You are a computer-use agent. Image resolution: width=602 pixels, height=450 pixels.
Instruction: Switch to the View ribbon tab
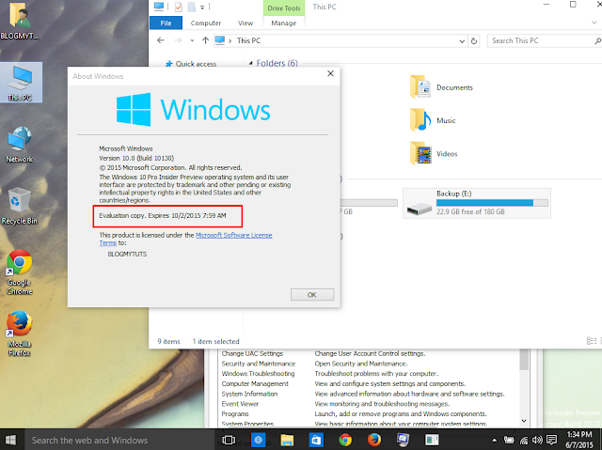tap(246, 23)
